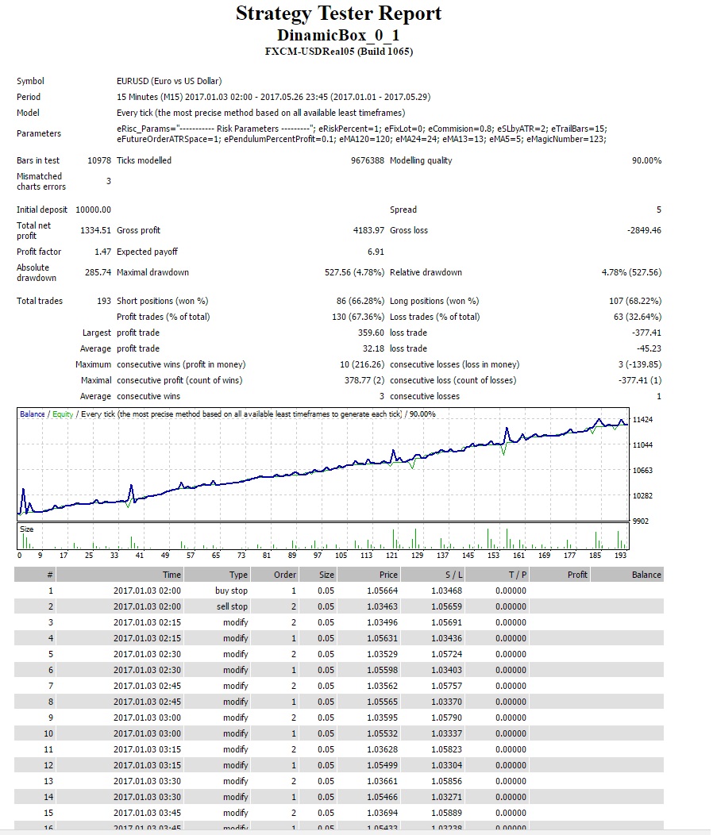
Task: Click S/L value 1.05659 in row 2
Action: [x=446, y=606]
